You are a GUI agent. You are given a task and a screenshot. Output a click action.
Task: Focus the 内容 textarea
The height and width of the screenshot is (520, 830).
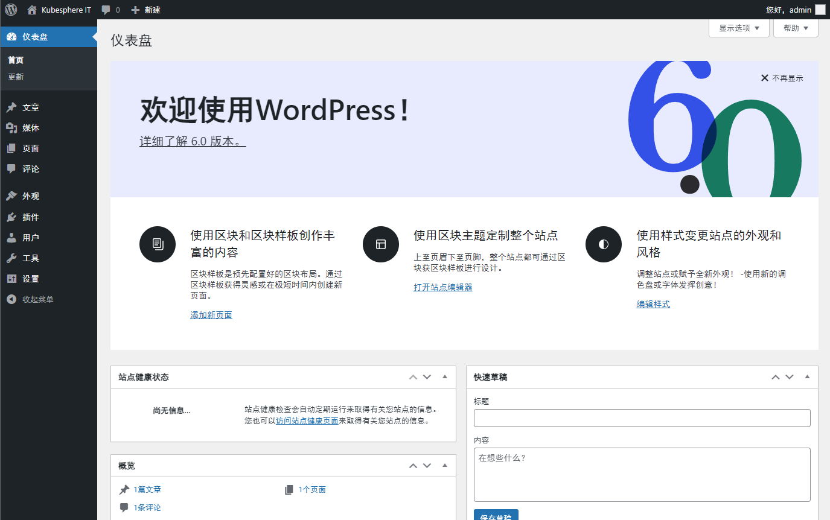642,475
